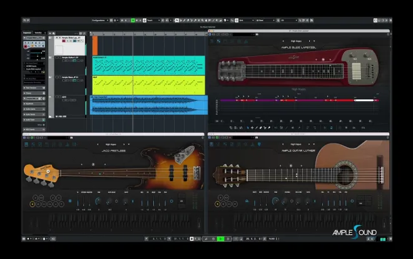The image size is (413, 259).
Task: Open preset dropdown arrow in Lapsteel window
Action: 314,41
